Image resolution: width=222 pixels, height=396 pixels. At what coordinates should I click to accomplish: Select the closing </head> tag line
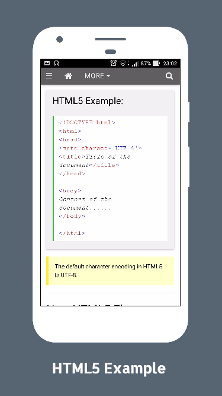72,174
